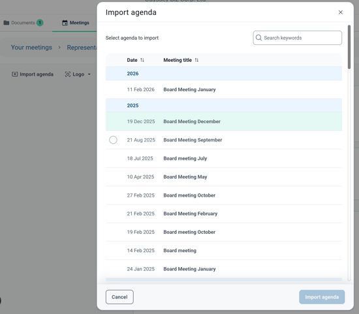Focus the Search keywords field
The width and height of the screenshot is (359, 314).
pyautogui.click(x=298, y=38)
